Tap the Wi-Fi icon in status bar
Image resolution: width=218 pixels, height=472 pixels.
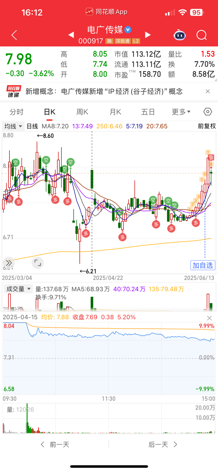183,12
